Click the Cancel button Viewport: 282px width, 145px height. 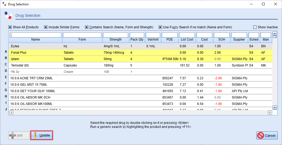(267, 135)
